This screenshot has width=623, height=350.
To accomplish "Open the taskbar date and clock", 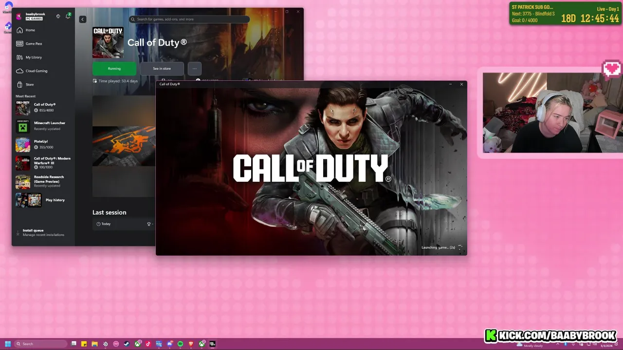I will [607, 345].
